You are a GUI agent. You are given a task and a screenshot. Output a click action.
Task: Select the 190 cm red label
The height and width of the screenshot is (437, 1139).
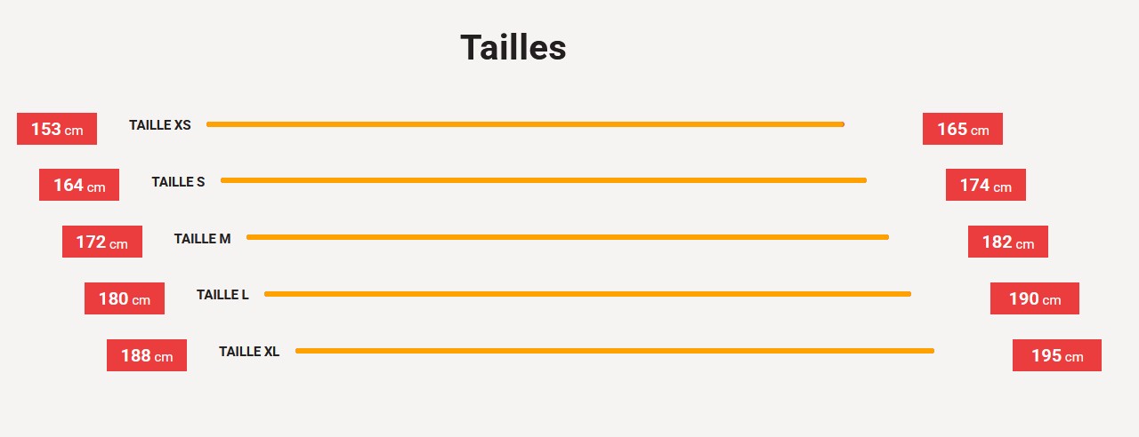pyautogui.click(x=1034, y=298)
